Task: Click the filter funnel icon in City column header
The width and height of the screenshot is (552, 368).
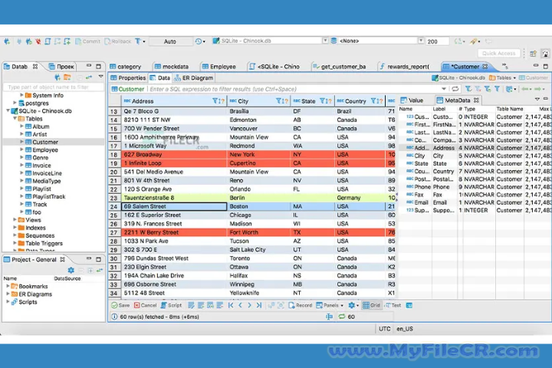Action: (x=278, y=101)
